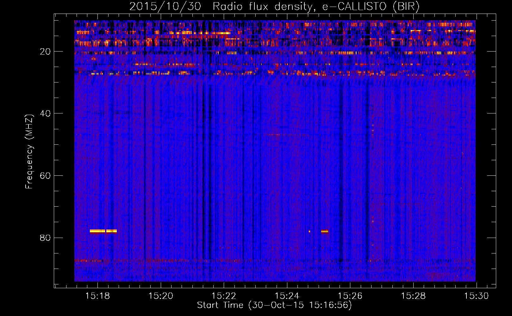512x316 pixels.
Task: Click the 15:18 time tick label
Action: pos(98,296)
